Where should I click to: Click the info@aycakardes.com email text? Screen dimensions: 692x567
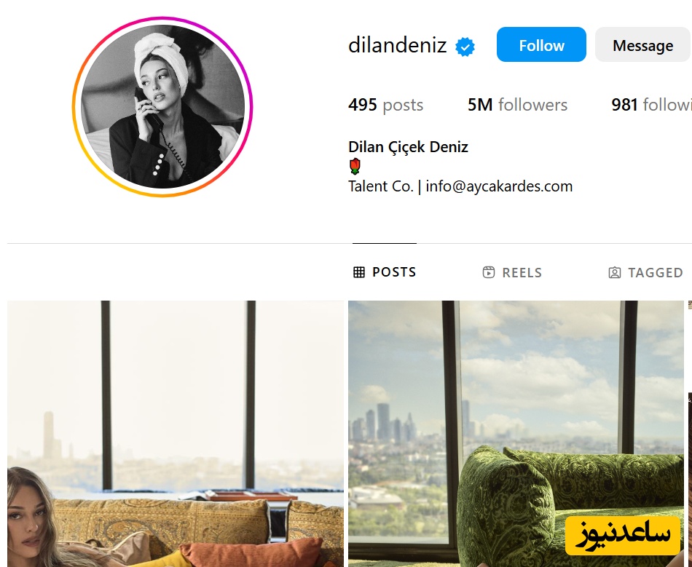click(499, 186)
